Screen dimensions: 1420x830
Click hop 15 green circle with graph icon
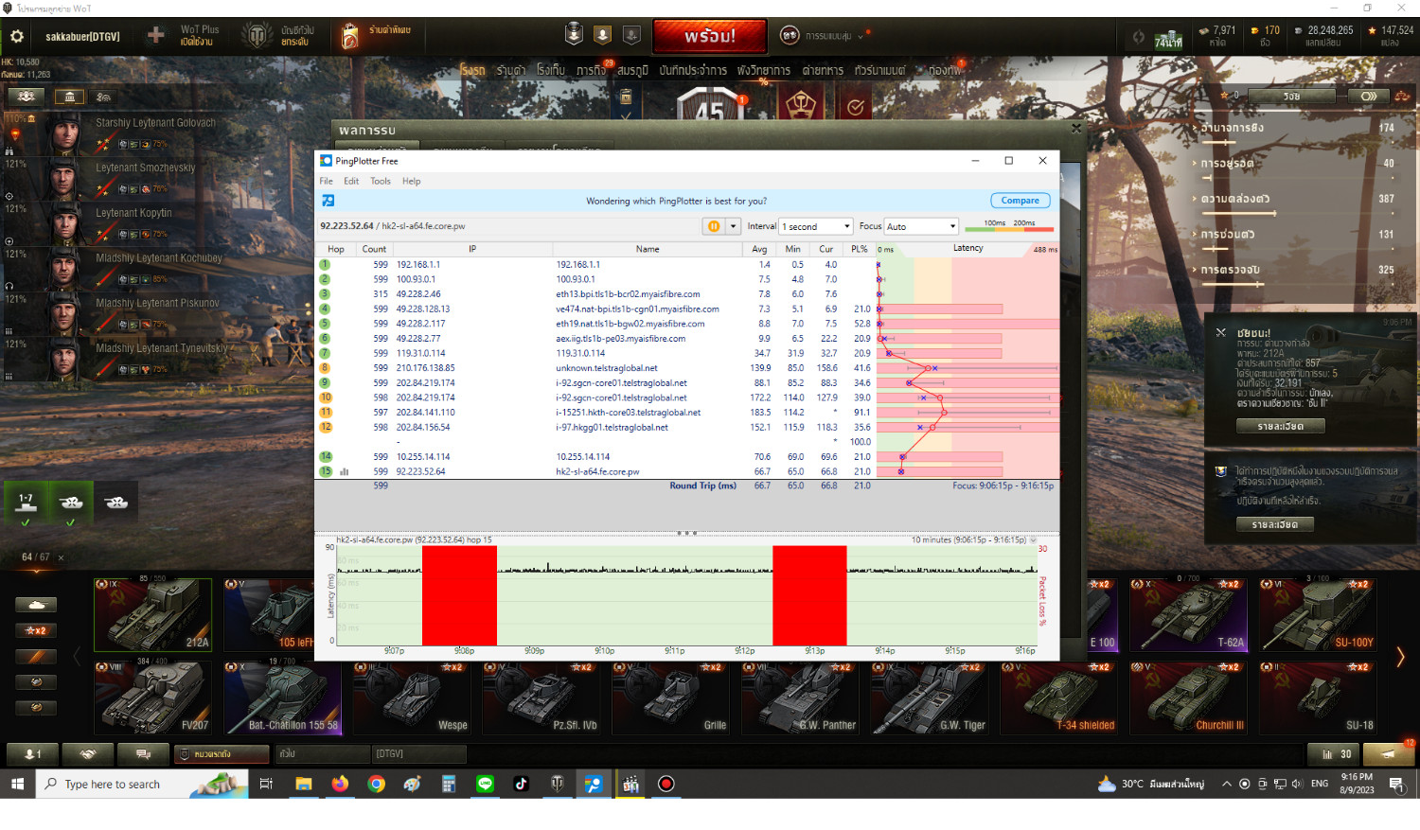tap(326, 471)
